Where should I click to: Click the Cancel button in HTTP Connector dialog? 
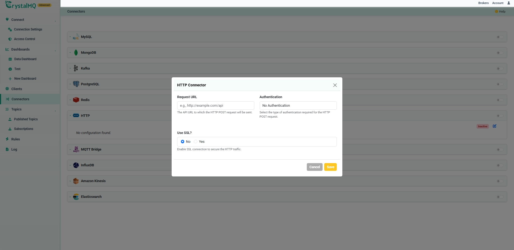click(x=315, y=167)
